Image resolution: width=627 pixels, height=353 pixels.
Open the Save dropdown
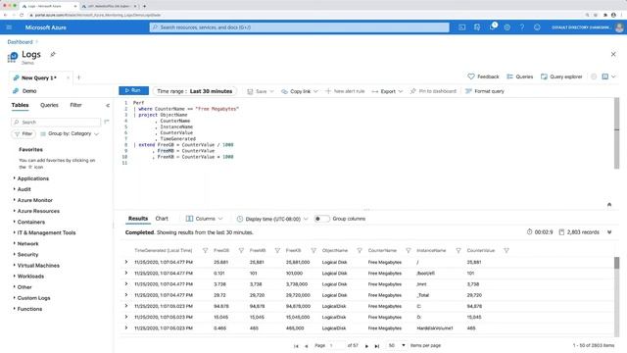click(261, 91)
